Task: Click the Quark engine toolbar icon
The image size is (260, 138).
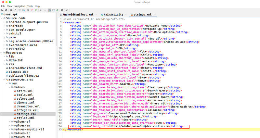Action: pos(54,10)
